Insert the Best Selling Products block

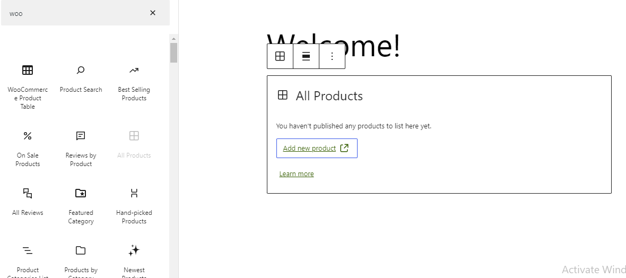pyautogui.click(x=134, y=83)
